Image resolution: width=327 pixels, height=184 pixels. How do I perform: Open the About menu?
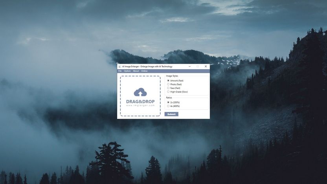(x=136, y=71)
